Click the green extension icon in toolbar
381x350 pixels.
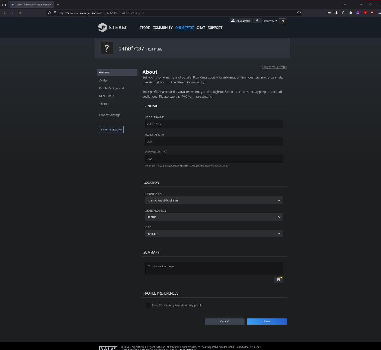351,13
